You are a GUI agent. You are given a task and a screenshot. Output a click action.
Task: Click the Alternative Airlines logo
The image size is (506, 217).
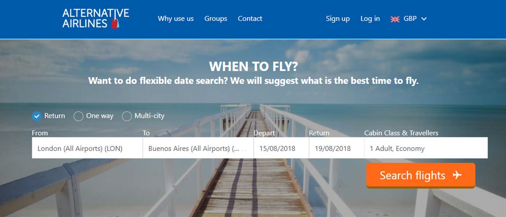[x=96, y=18]
